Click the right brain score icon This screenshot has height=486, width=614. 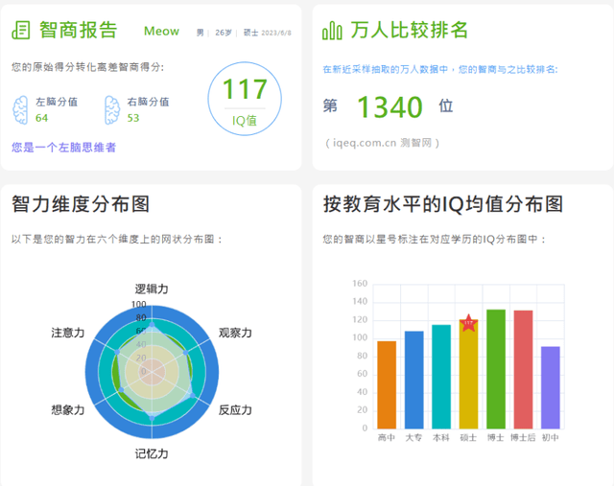[112, 110]
